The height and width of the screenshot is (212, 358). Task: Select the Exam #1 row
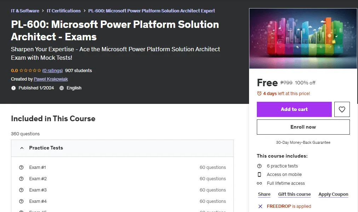tap(122, 167)
